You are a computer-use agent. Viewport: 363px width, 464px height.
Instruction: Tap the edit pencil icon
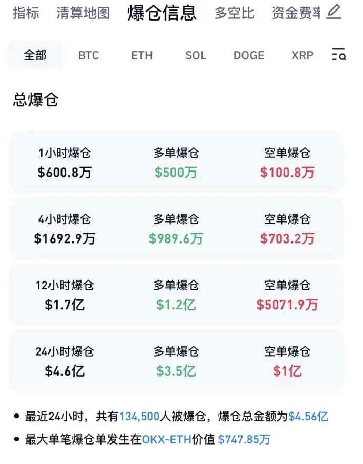click(334, 12)
